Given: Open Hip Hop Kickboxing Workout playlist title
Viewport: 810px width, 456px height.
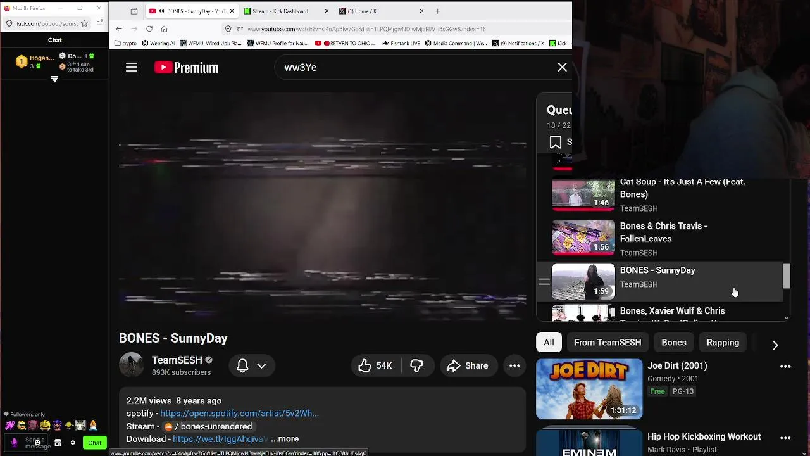Looking at the screenshot, I should pyautogui.click(x=704, y=436).
